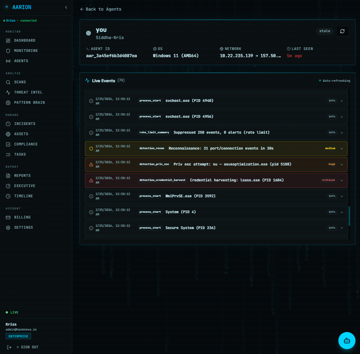Viewport: 360px width, 354px height.
Task: Click the medium severity badge
Action: click(x=330, y=148)
